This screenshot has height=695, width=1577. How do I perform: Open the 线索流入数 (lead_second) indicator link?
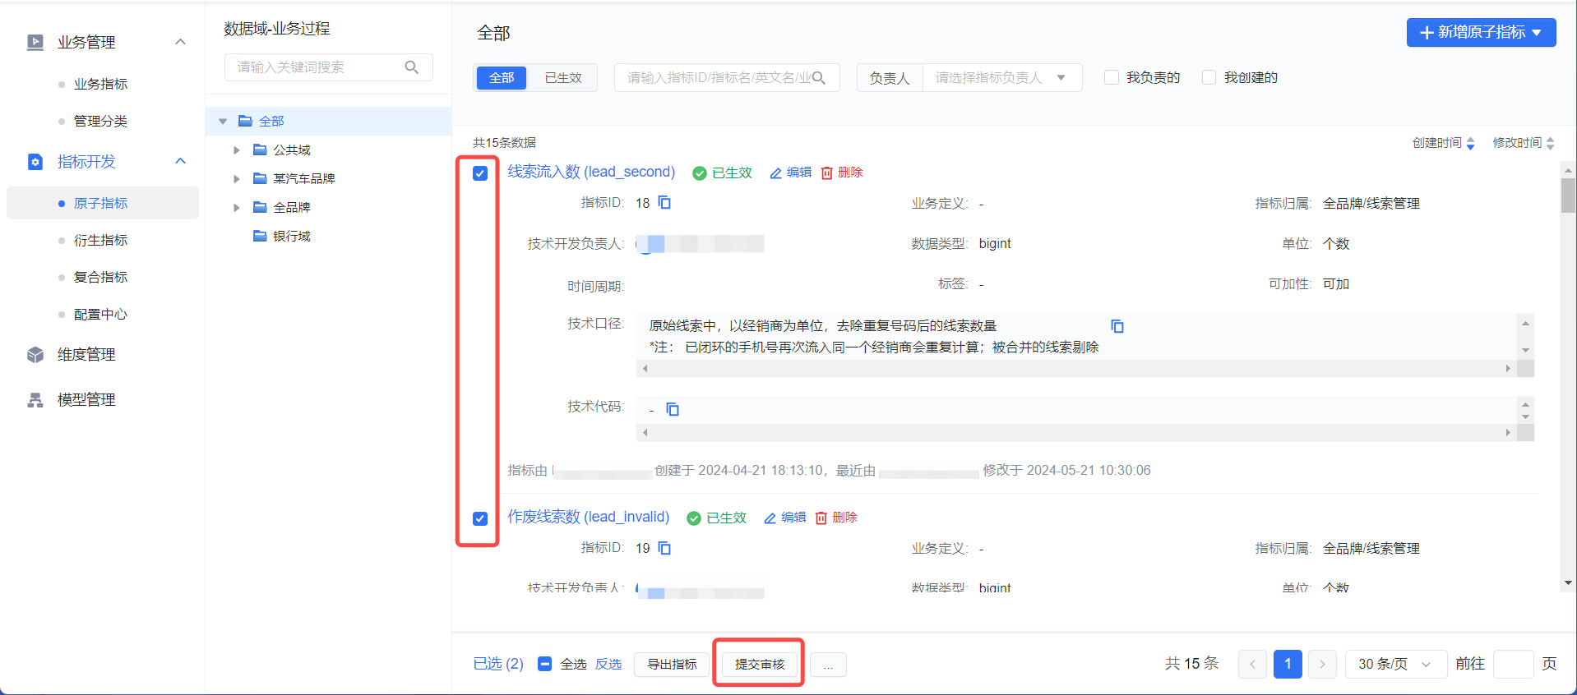pyautogui.click(x=591, y=172)
